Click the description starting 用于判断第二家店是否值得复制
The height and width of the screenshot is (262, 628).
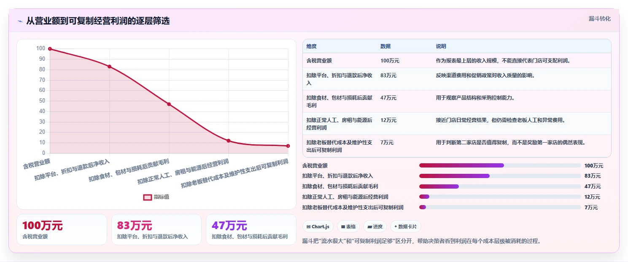(x=511, y=143)
